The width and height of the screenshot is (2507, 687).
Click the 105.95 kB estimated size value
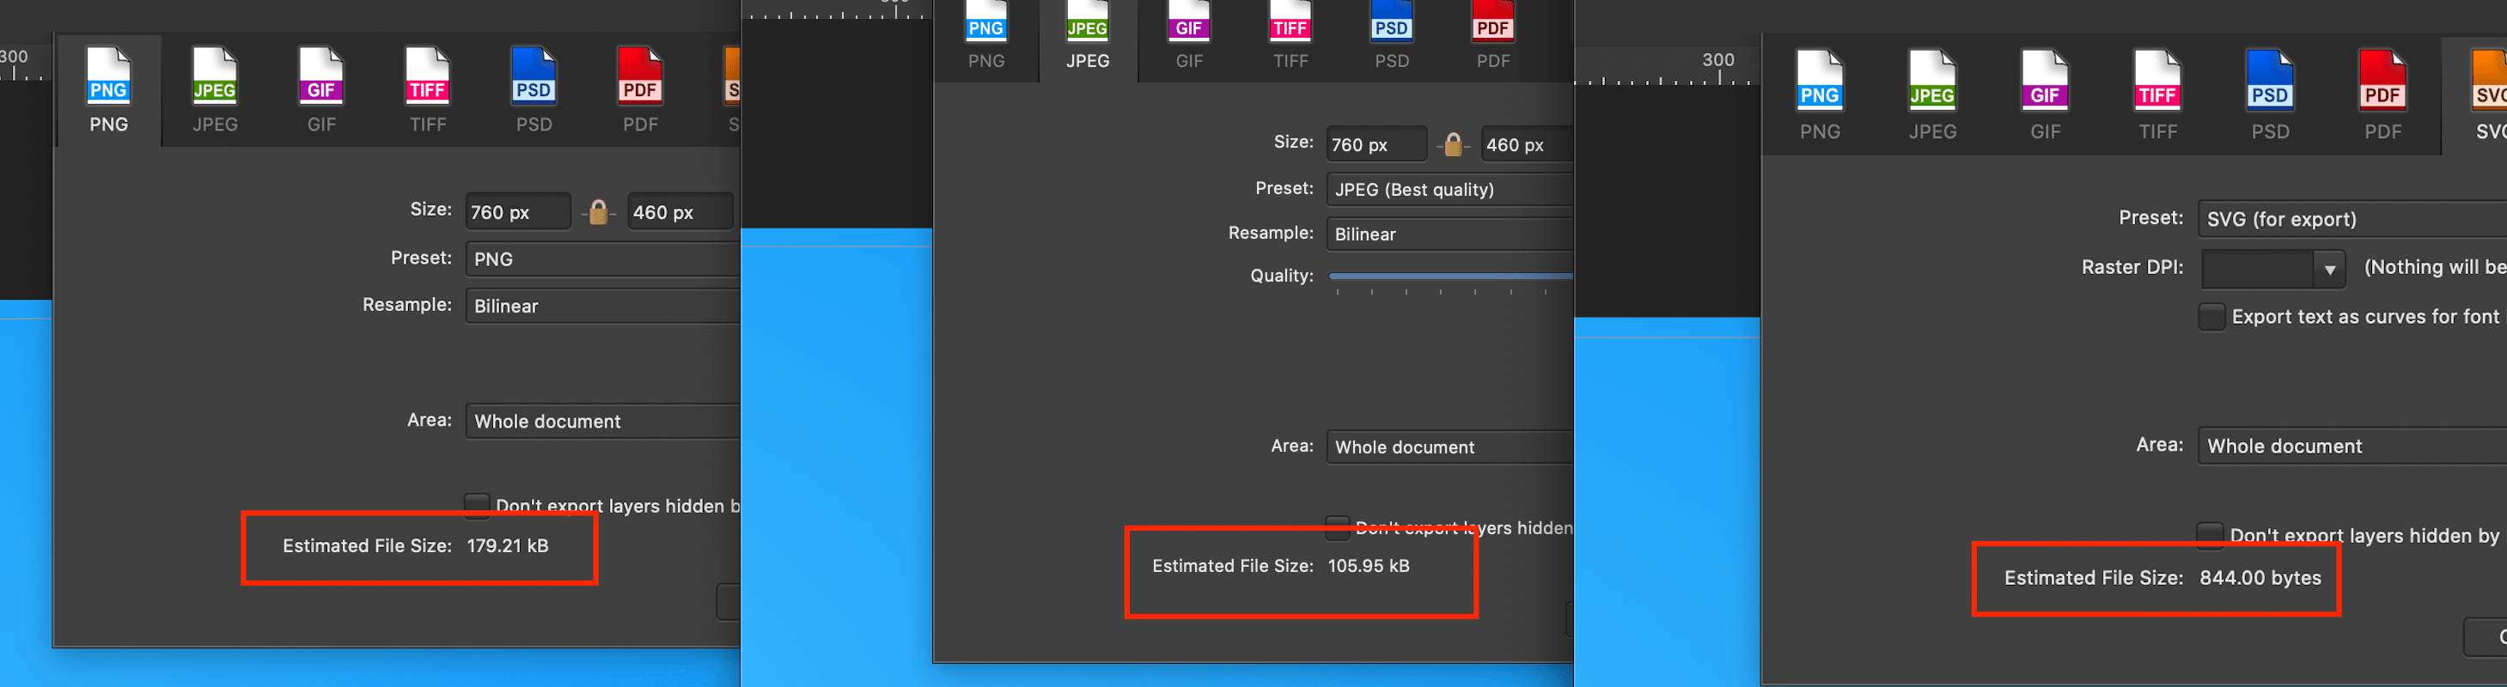point(1369,565)
